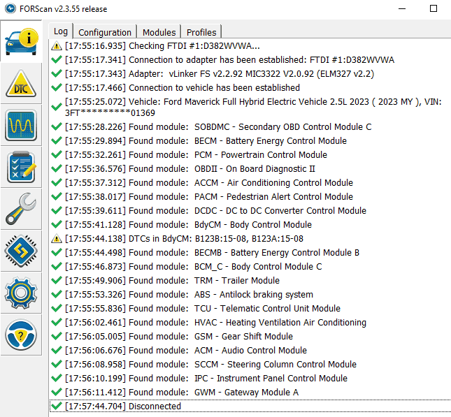Open the oscilloscope live data section

pyautogui.click(x=21, y=125)
